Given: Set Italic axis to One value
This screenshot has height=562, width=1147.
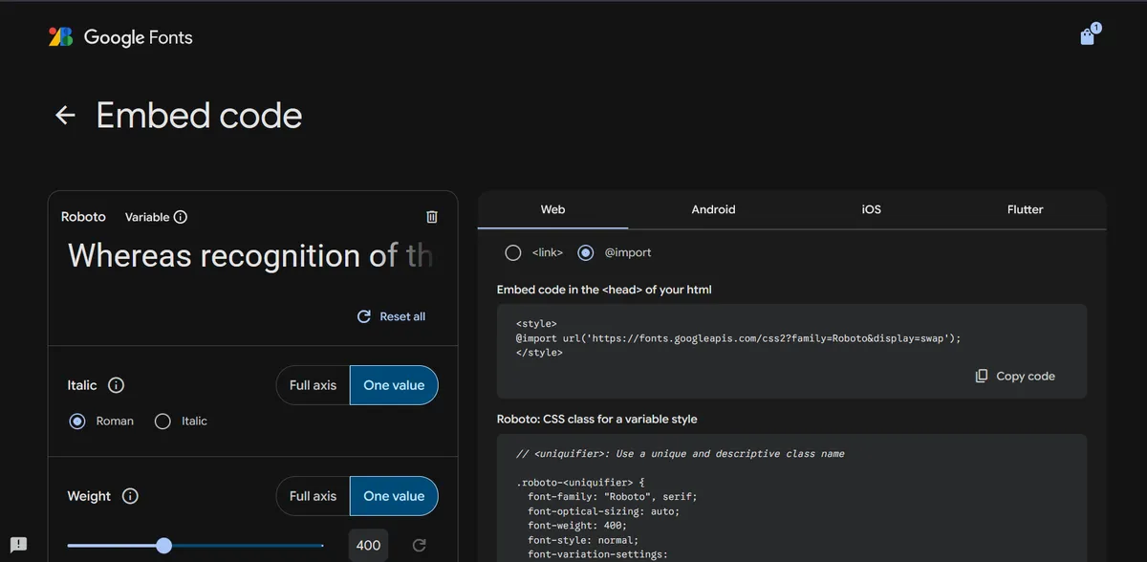Looking at the screenshot, I should click(x=394, y=385).
